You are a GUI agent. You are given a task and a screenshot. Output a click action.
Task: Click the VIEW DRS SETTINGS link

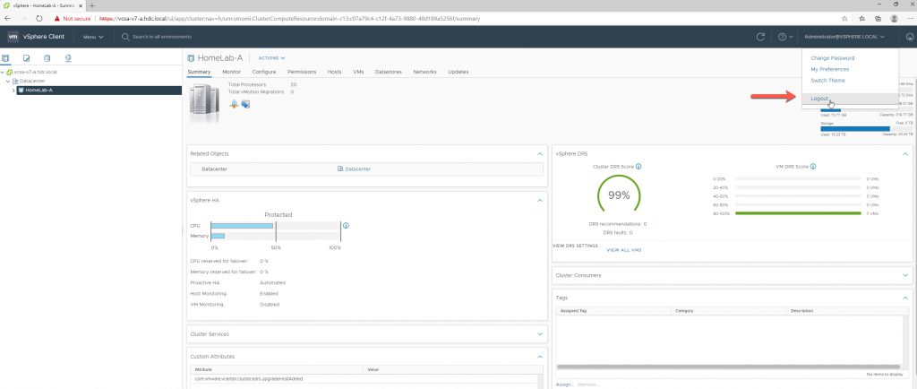575,246
